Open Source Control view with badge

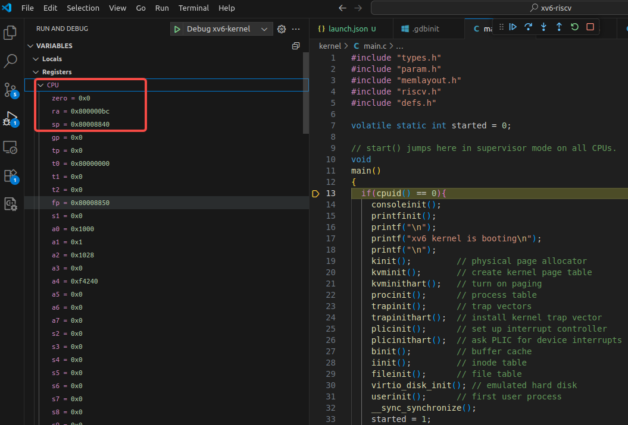point(10,90)
